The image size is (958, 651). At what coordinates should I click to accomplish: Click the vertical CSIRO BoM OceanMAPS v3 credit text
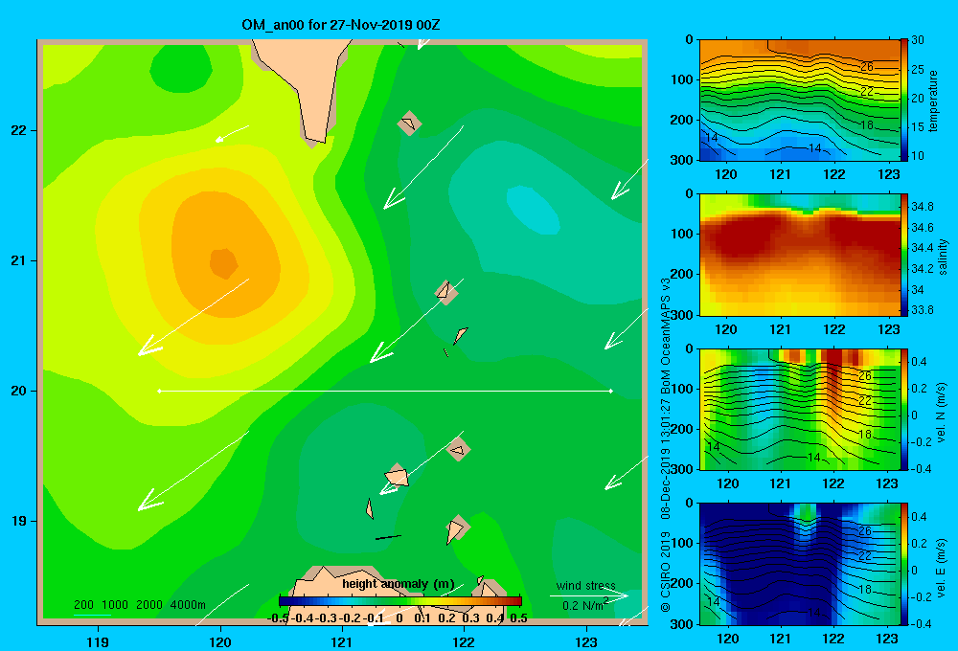tap(666, 444)
